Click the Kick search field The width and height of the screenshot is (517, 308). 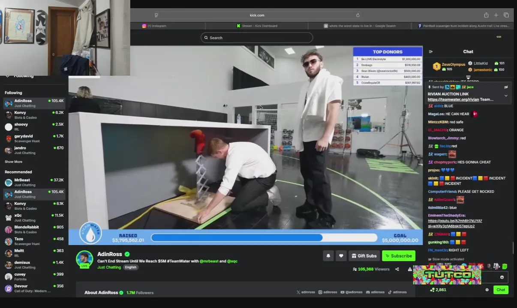(x=257, y=38)
